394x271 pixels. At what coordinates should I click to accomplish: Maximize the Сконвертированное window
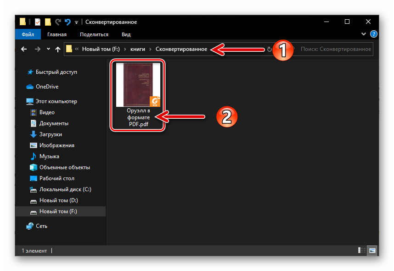[x=347, y=22]
